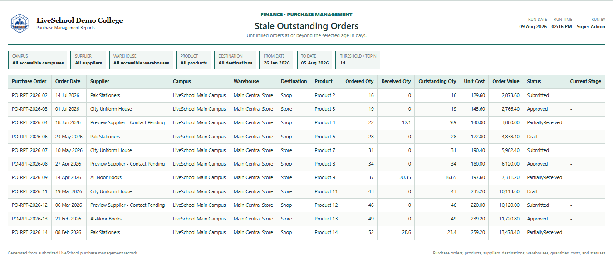Click the Product 13 cell
Screen dimensions: 613x264
(326, 219)
